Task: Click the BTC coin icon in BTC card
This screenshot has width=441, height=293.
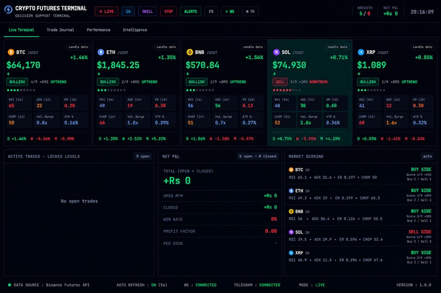Action: [x=11, y=52]
